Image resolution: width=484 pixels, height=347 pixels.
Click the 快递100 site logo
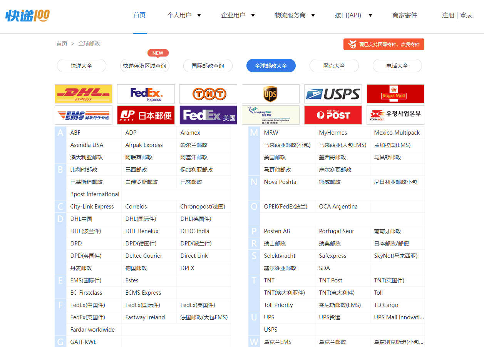(27, 16)
